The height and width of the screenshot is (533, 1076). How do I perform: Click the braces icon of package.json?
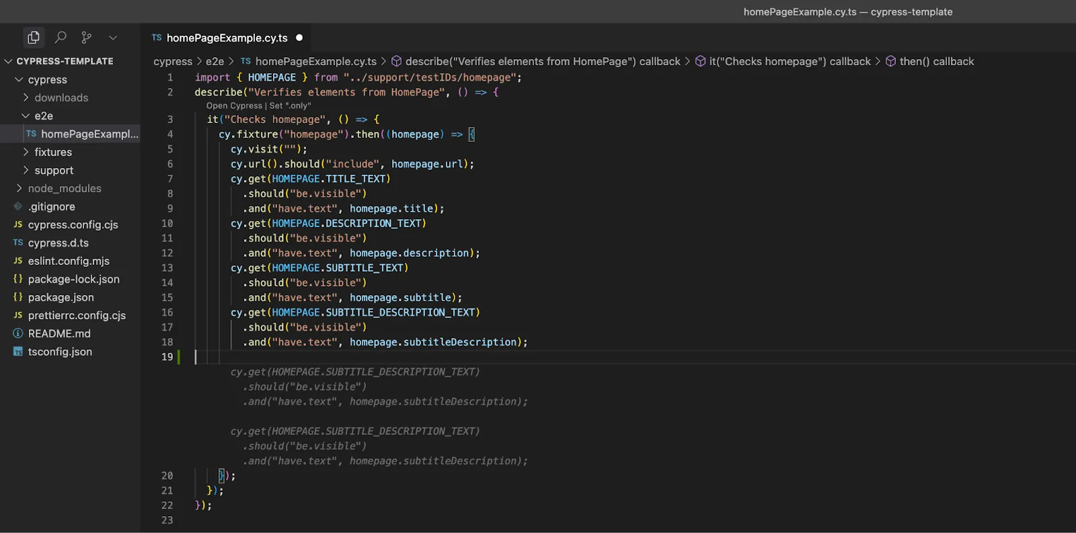[18, 297]
